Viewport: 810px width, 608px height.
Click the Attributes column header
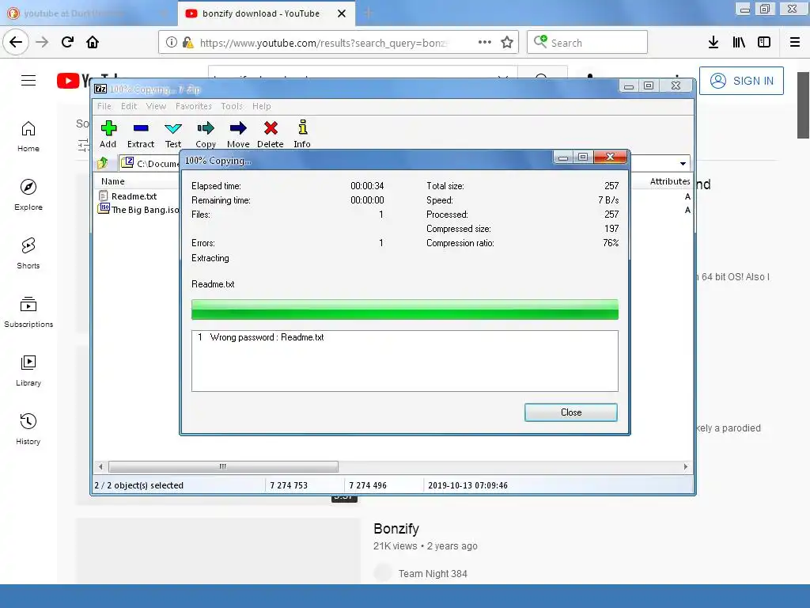(669, 181)
